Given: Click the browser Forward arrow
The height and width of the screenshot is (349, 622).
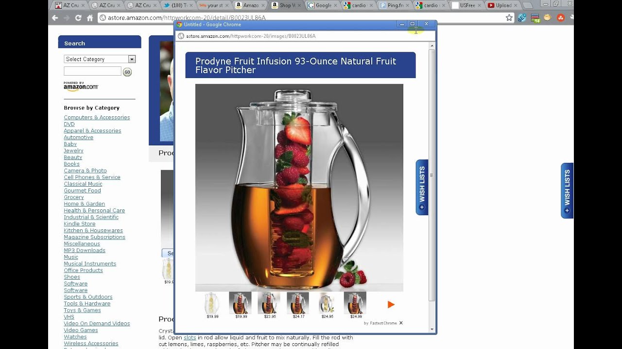Looking at the screenshot, I should tap(67, 18).
